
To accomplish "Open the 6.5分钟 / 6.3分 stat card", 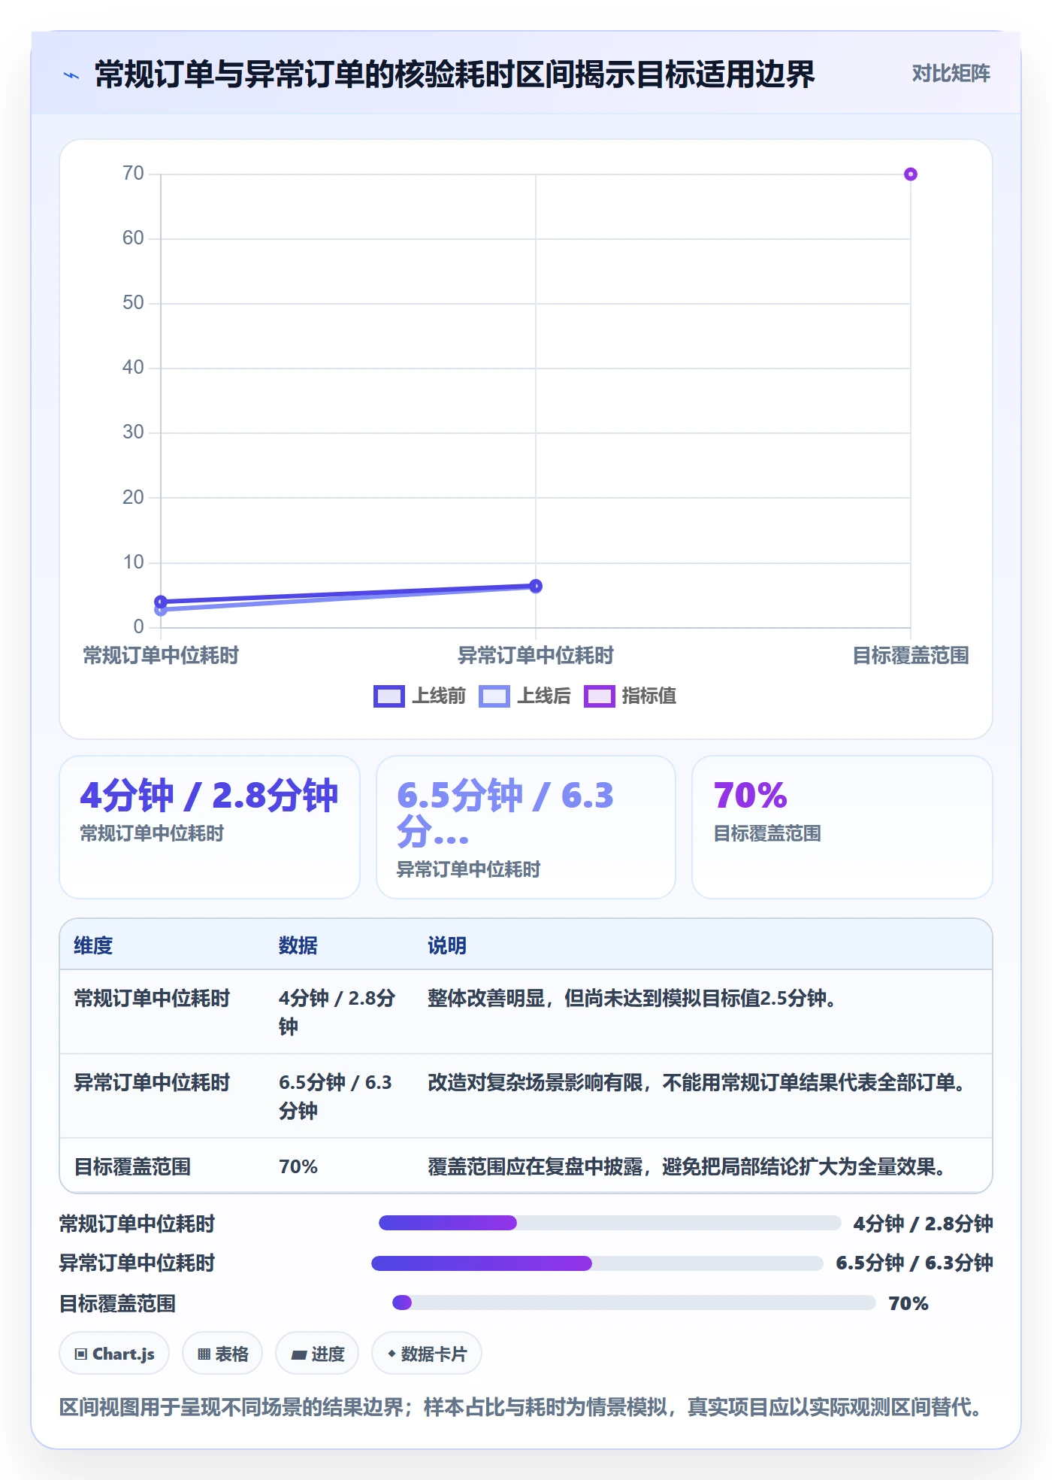I will [x=526, y=826].
